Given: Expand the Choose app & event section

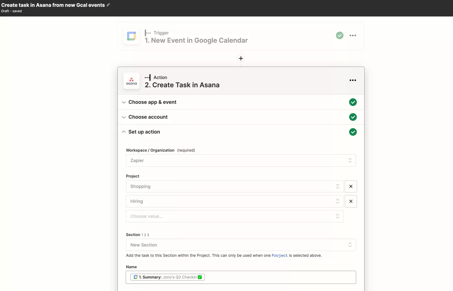Looking at the screenshot, I should click(152, 102).
